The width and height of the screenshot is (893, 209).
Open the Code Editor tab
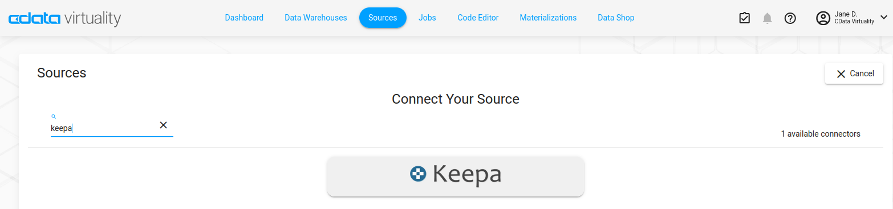(x=478, y=18)
